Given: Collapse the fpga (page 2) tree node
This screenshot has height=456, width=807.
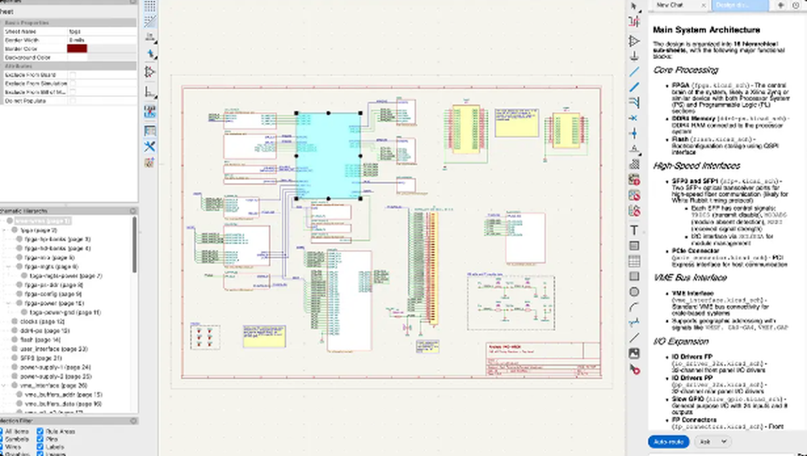Looking at the screenshot, I should [x=5, y=230].
